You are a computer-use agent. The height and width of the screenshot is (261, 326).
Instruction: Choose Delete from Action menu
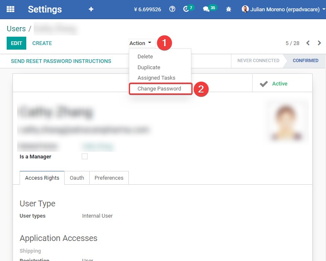160,57
